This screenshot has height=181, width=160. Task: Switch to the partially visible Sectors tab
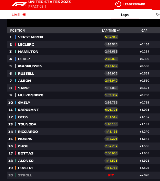(x=158, y=15)
